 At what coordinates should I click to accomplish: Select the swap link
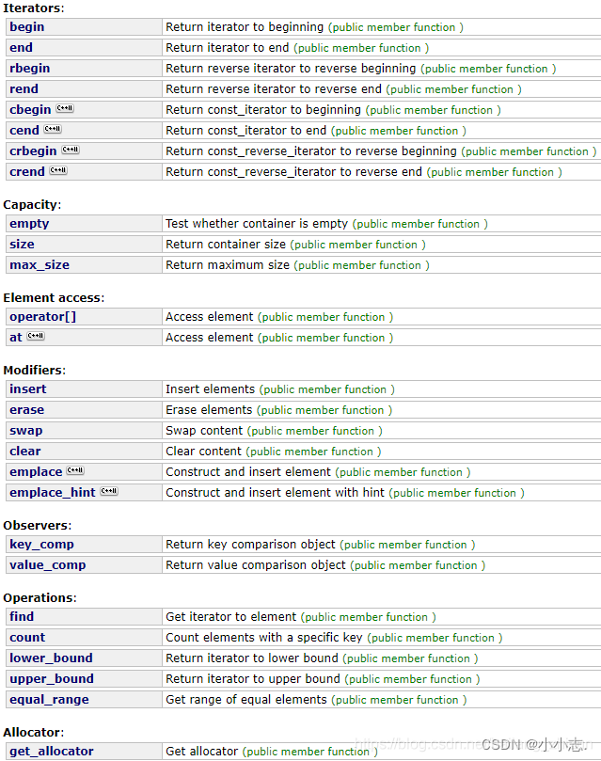pyautogui.click(x=25, y=431)
